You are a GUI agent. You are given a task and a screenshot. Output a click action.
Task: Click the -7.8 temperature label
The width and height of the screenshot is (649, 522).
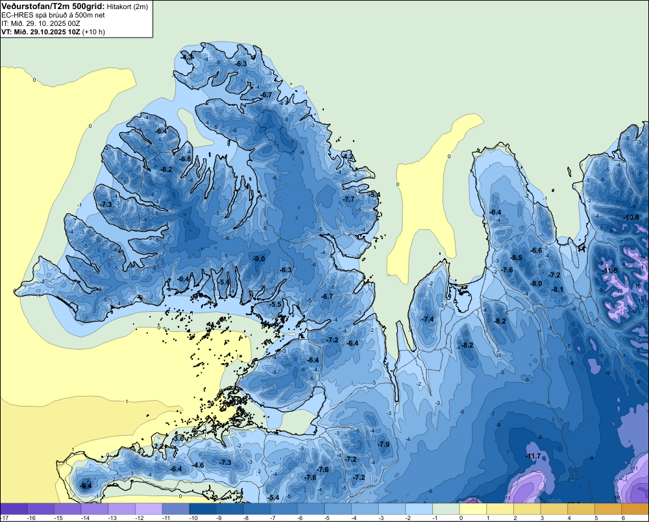[x=310, y=477]
